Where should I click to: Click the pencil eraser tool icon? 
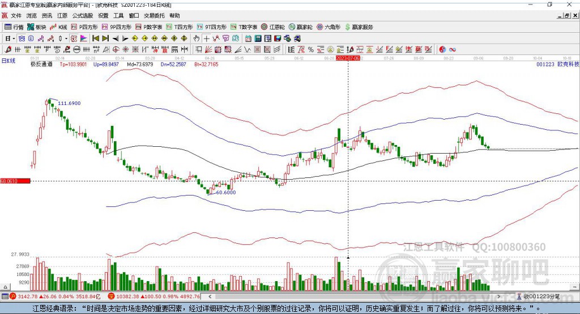(x=8, y=49)
